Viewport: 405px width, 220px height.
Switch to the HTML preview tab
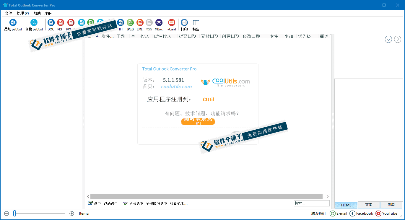point(346,205)
